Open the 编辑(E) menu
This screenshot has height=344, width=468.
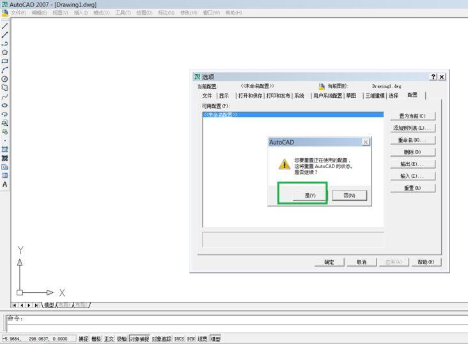tap(40, 13)
